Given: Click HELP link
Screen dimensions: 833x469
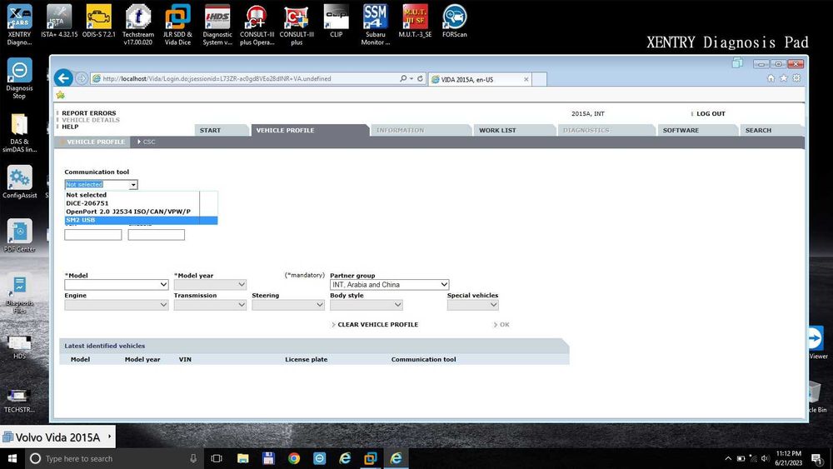Looking at the screenshot, I should [70, 127].
